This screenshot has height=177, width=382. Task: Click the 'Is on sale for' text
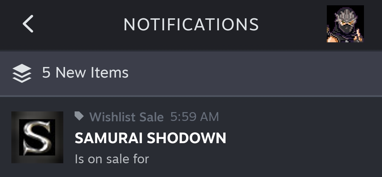tap(112, 159)
